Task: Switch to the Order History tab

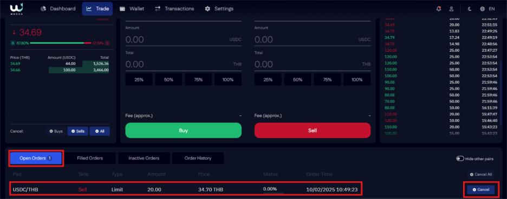Action: [198, 158]
